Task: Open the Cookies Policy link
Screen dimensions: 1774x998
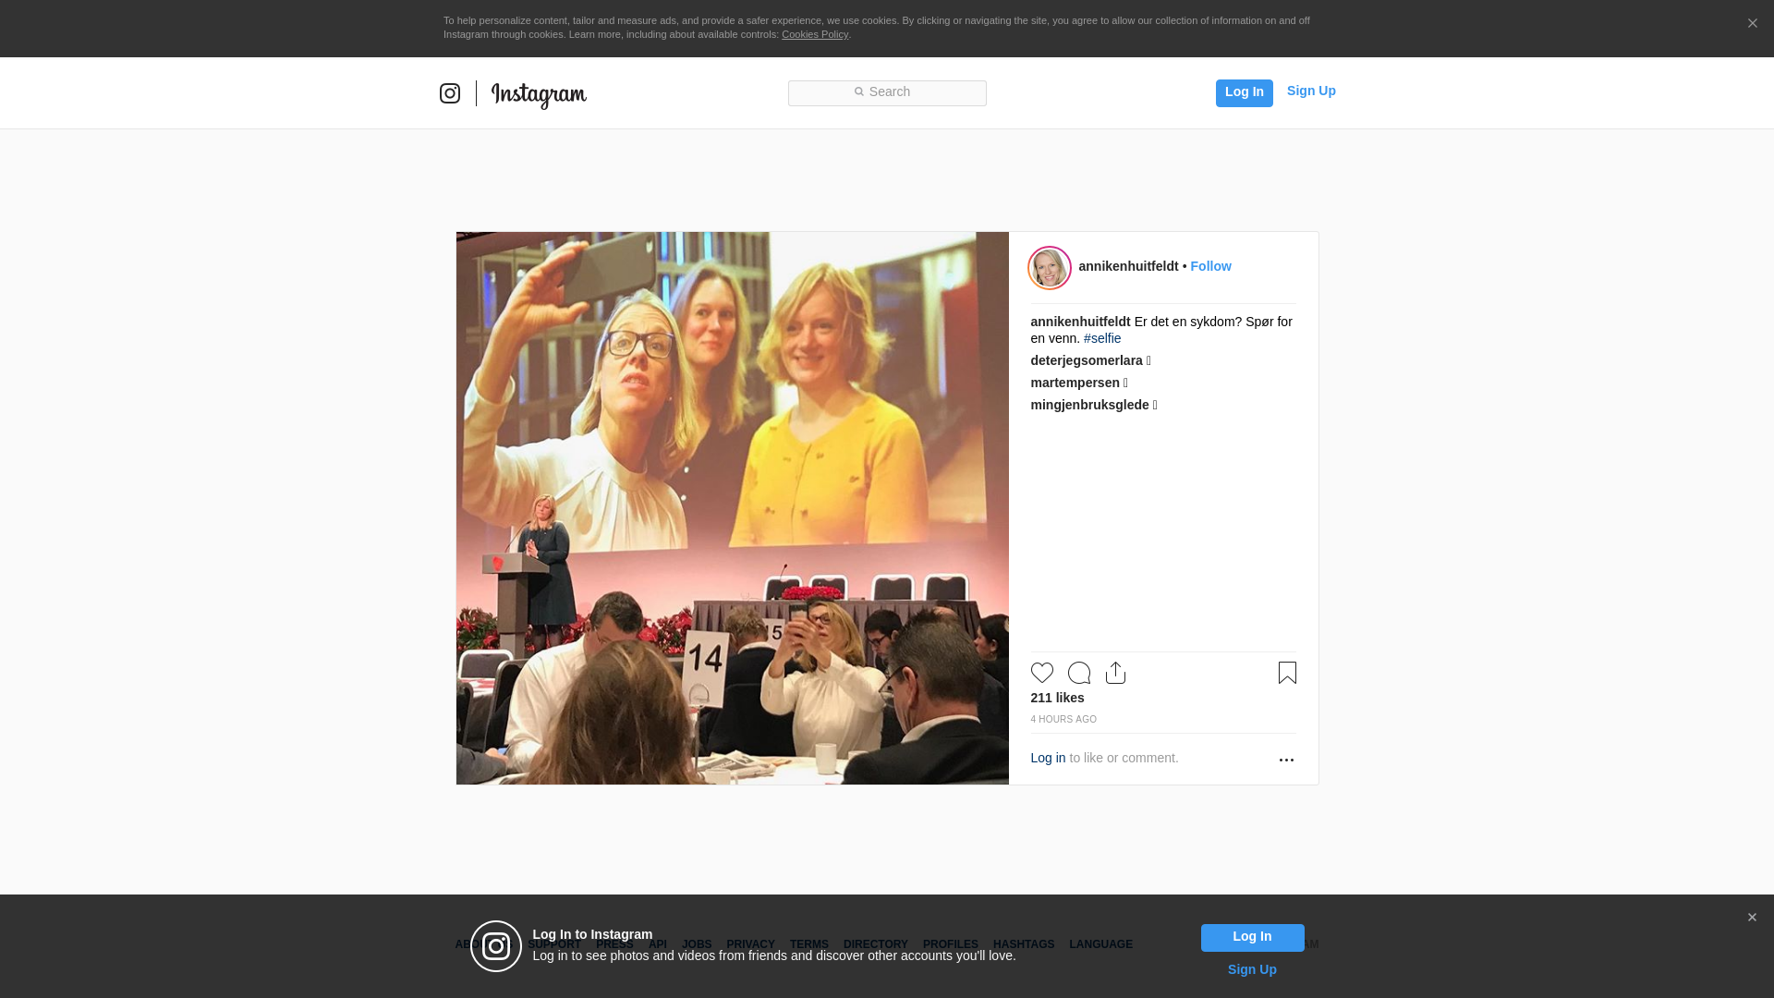Action: click(814, 34)
